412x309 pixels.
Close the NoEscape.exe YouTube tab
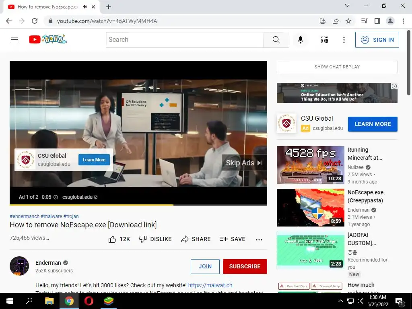coord(93,7)
